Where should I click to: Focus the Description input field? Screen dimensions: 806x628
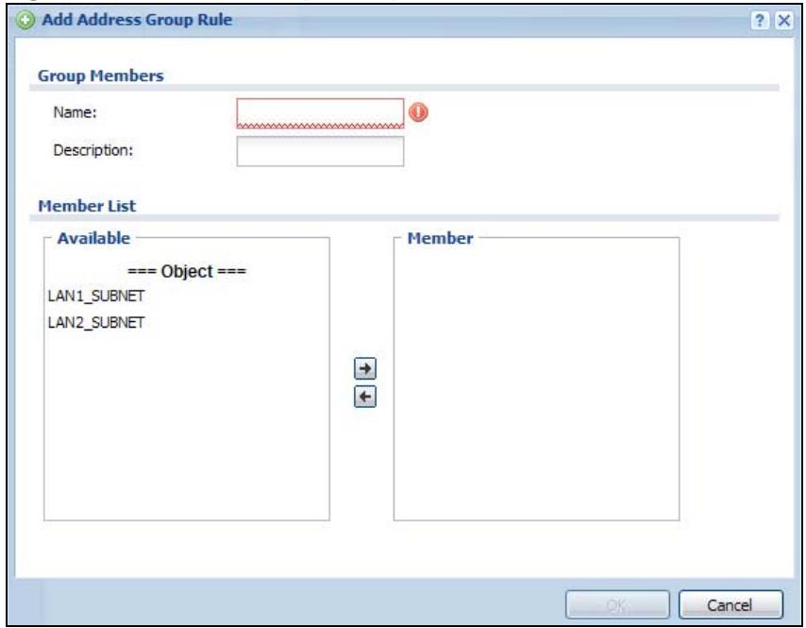point(320,151)
